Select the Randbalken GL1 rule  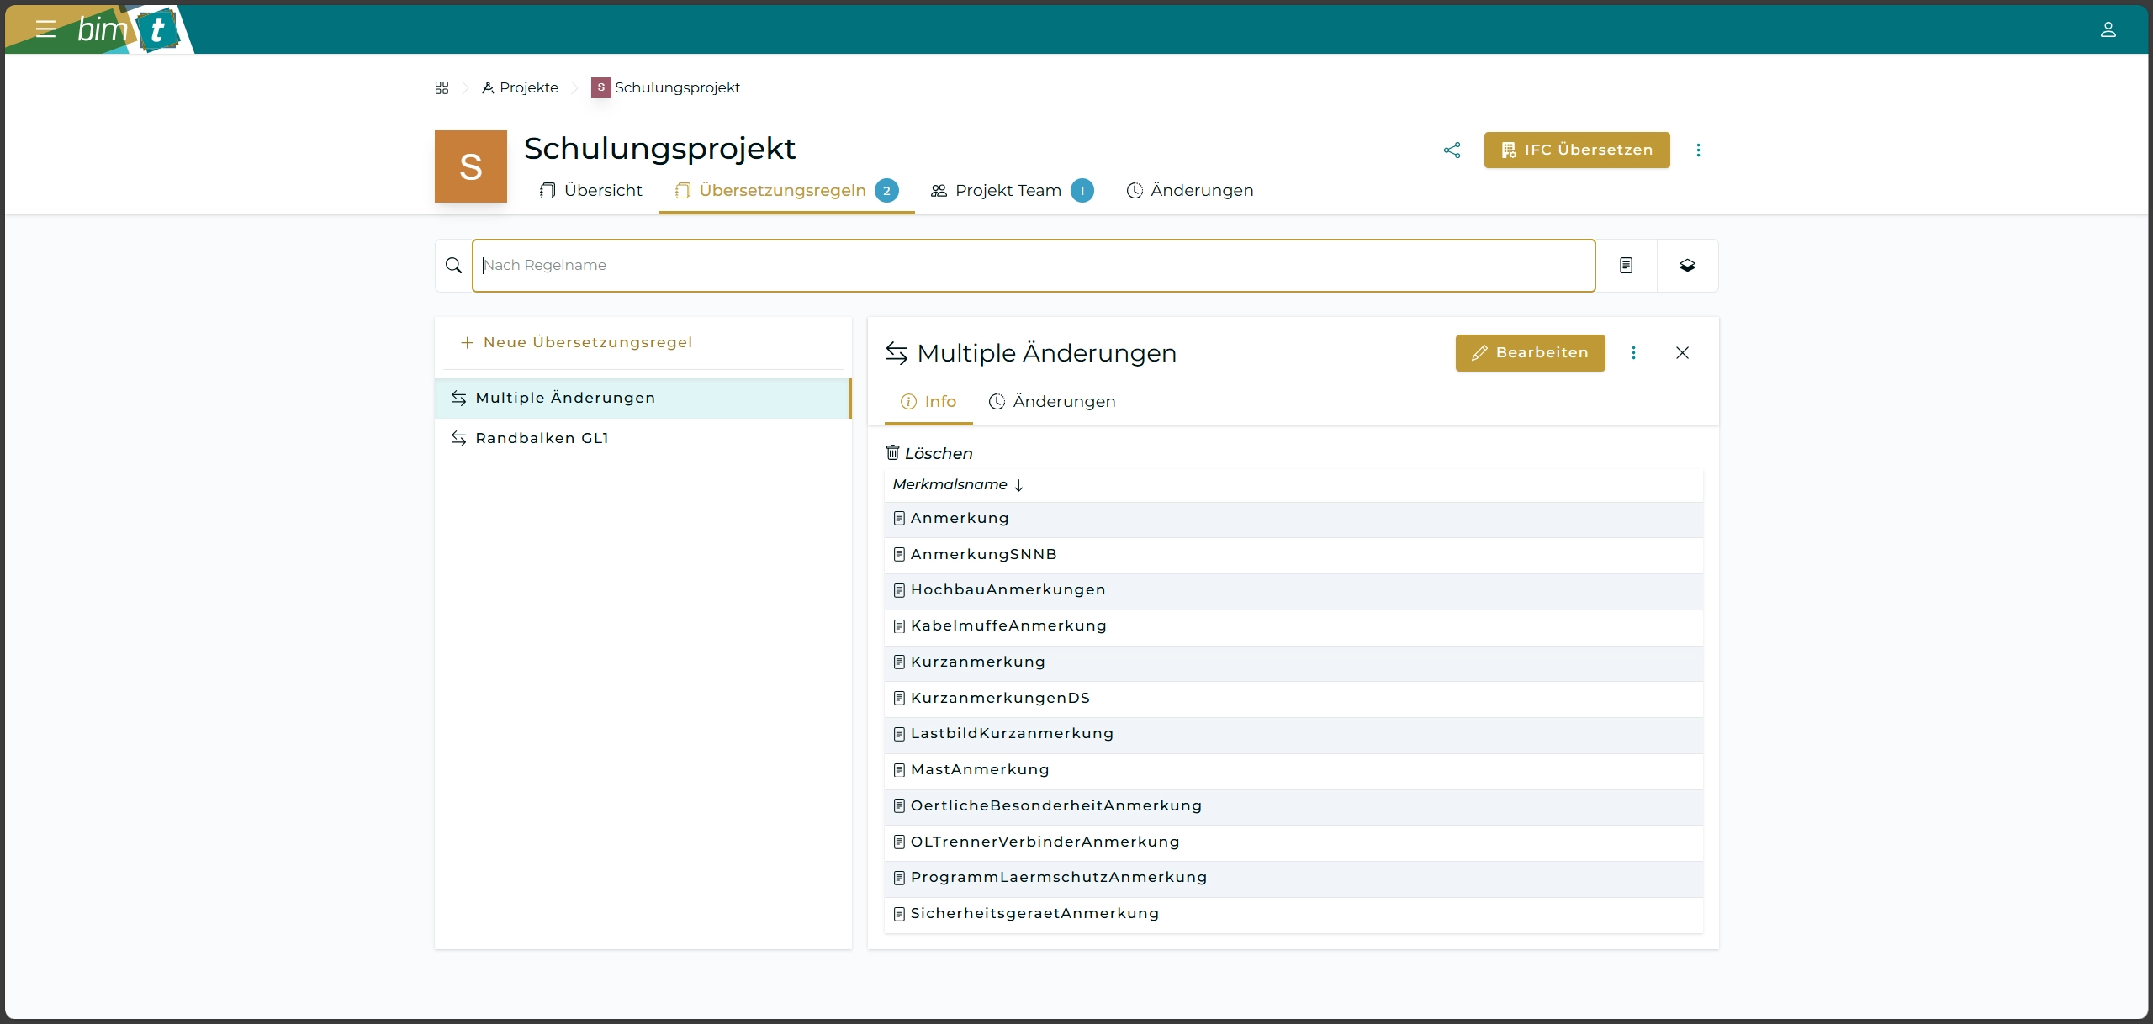click(542, 439)
